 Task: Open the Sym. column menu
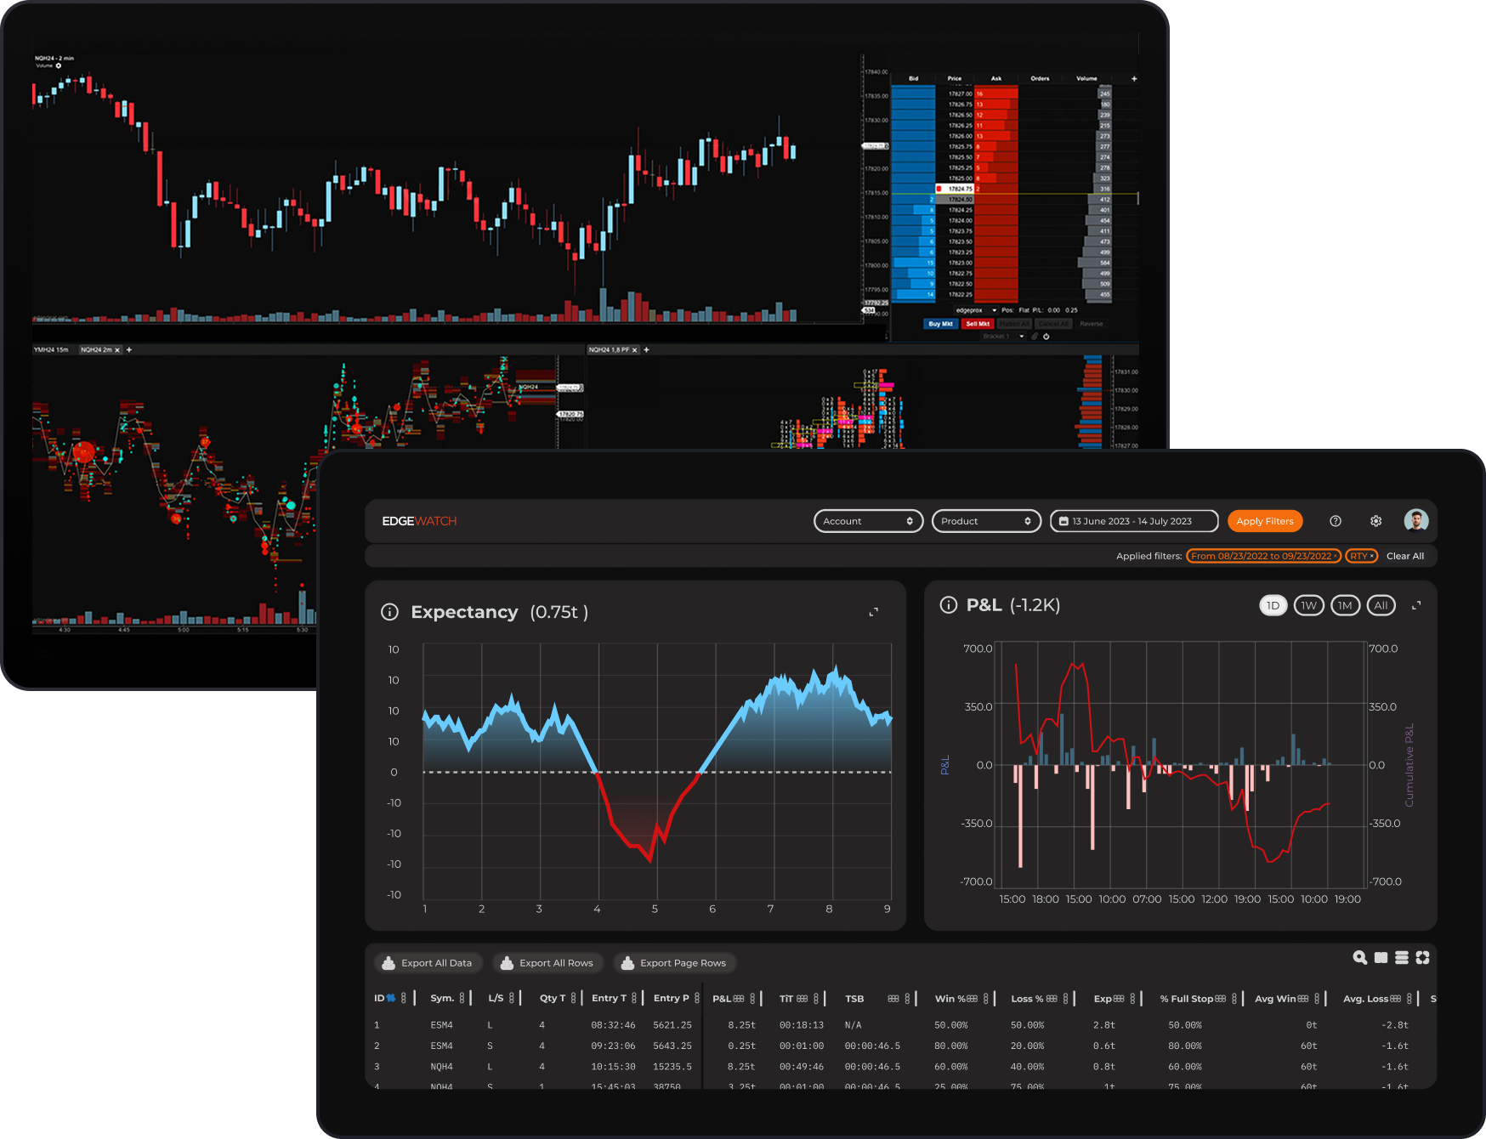coord(462,998)
